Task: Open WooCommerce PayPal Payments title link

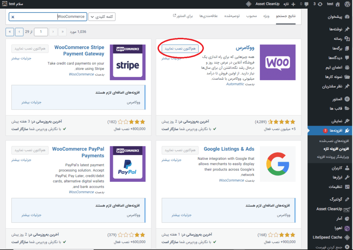Action: tap(78, 152)
